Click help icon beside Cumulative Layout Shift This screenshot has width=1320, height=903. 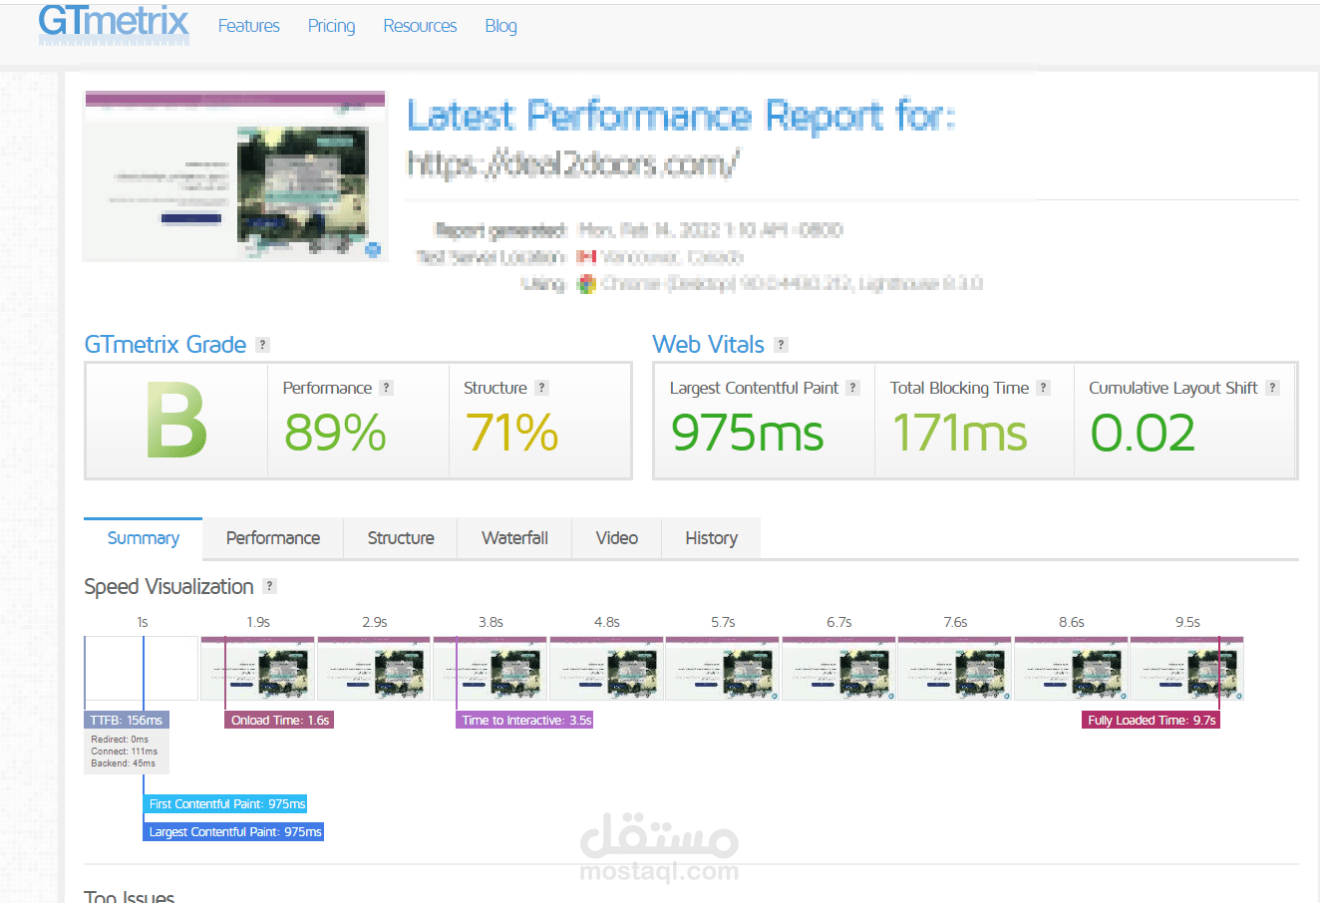(x=1272, y=388)
